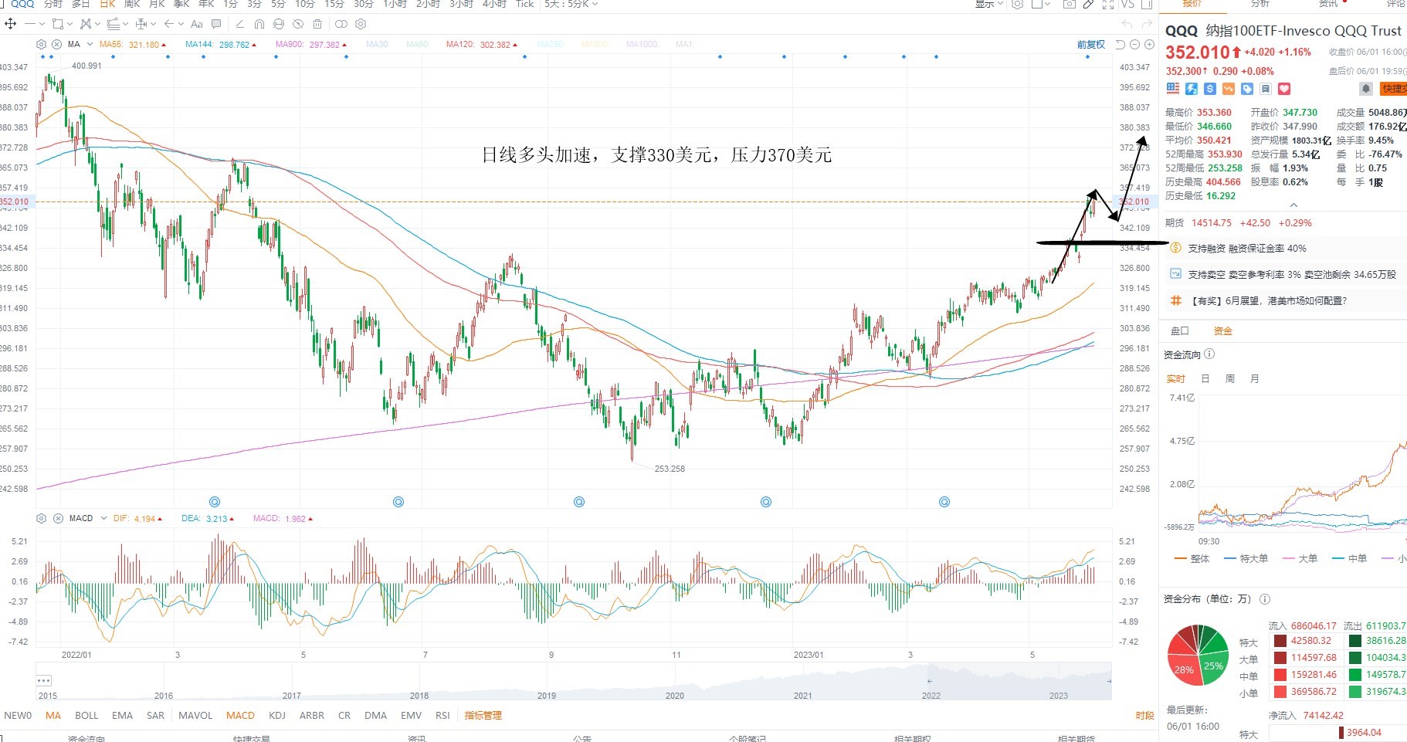Image resolution: width=1407 pixels, height=742 pixels.
Task: Toggle hide drawings eye-slash icon
Action: click(x=298, y=24)
